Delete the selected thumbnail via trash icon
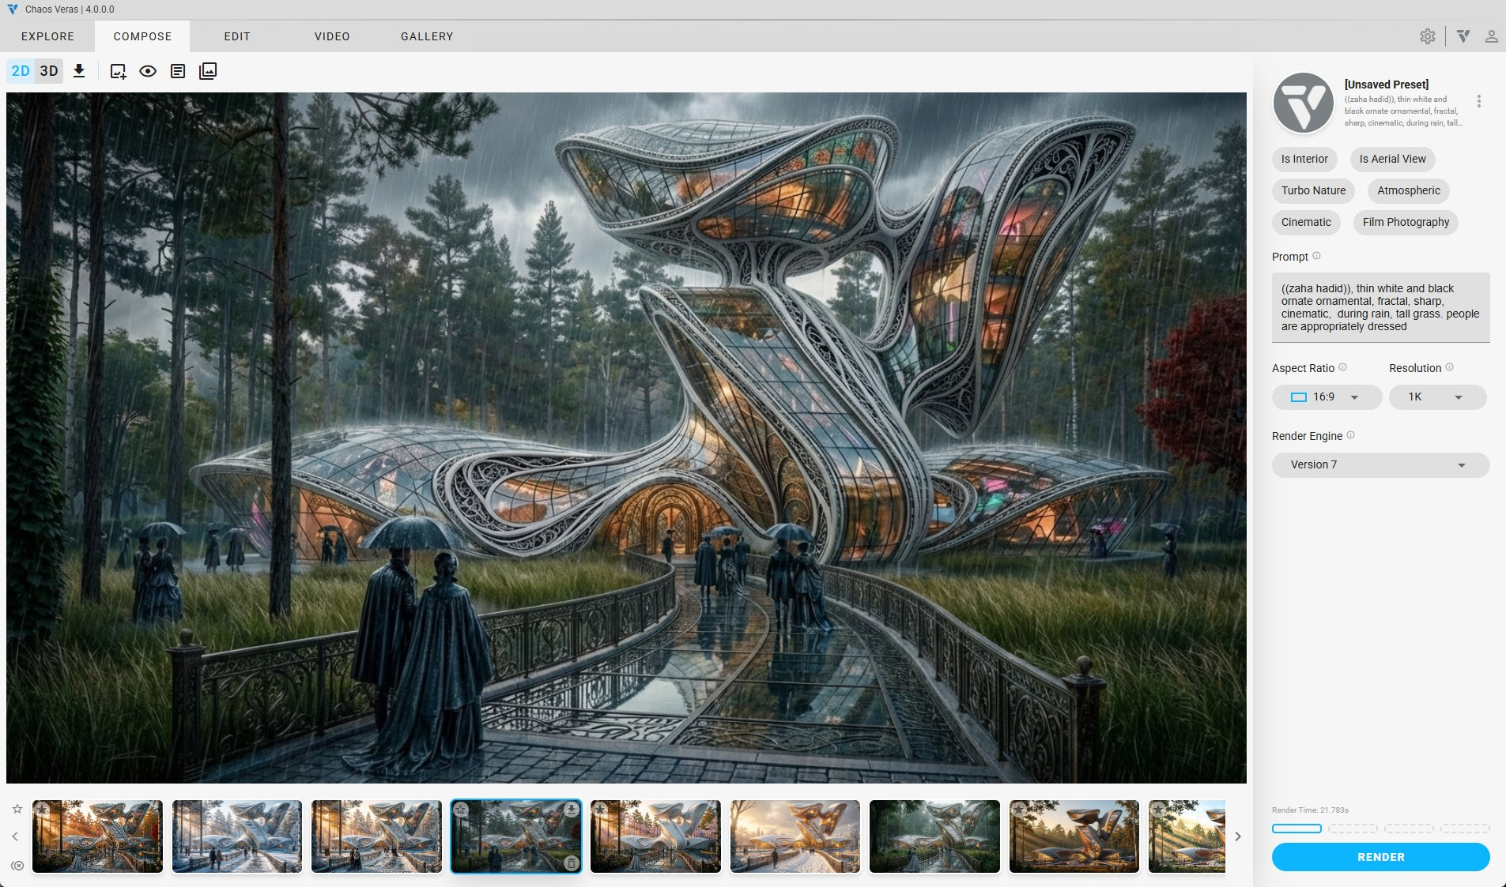1506x887 pixels. pos(571,863)
